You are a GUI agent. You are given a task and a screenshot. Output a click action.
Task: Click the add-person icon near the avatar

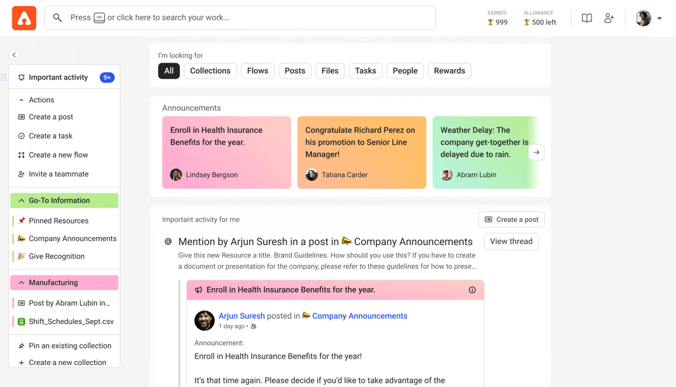[x=609, y=17]
